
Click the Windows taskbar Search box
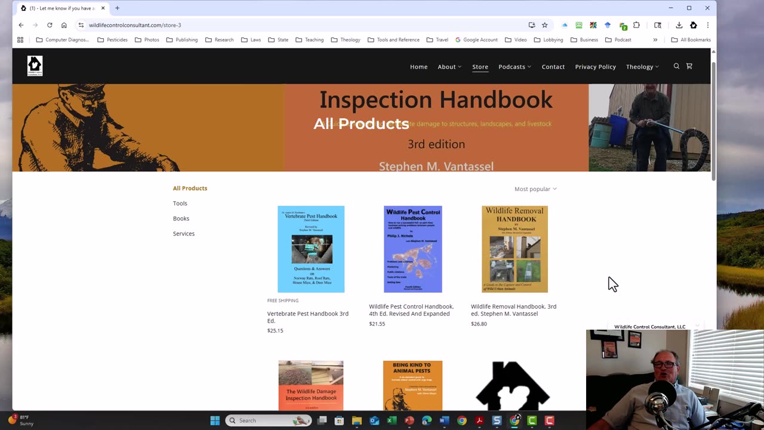click(269, 420)
